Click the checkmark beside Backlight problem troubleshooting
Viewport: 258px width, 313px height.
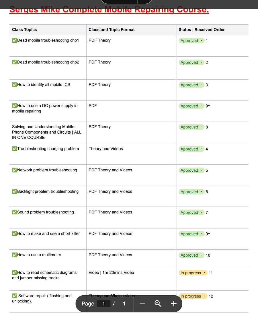coord(15,191)
